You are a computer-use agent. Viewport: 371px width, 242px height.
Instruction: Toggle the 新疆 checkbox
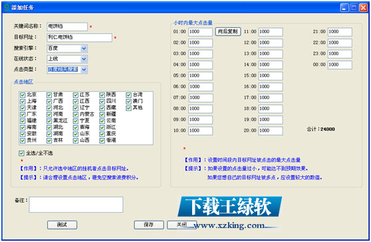tap(102, 114)
